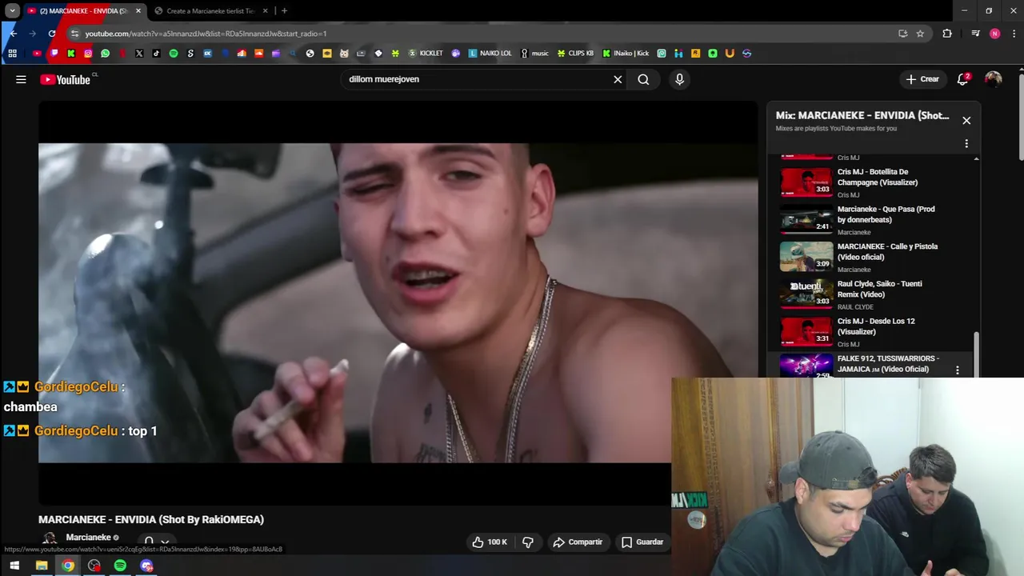Open the YouTube guide hamburger menu
Screen dimensions: 1024x576
pyautogui.click(x=21, y=79)
